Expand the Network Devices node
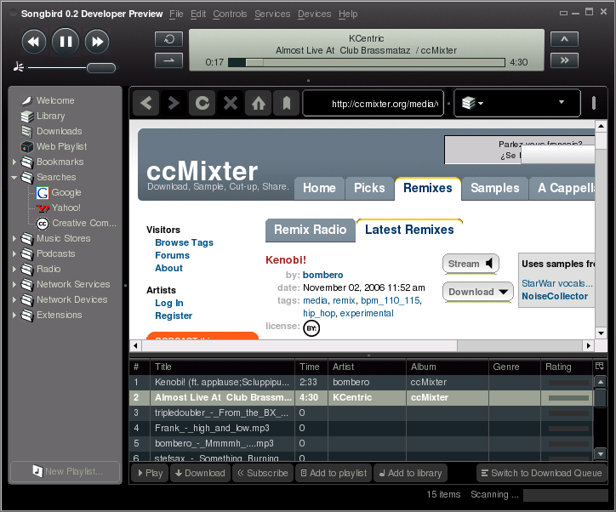 pyautogui.click(x=14, y=299)
